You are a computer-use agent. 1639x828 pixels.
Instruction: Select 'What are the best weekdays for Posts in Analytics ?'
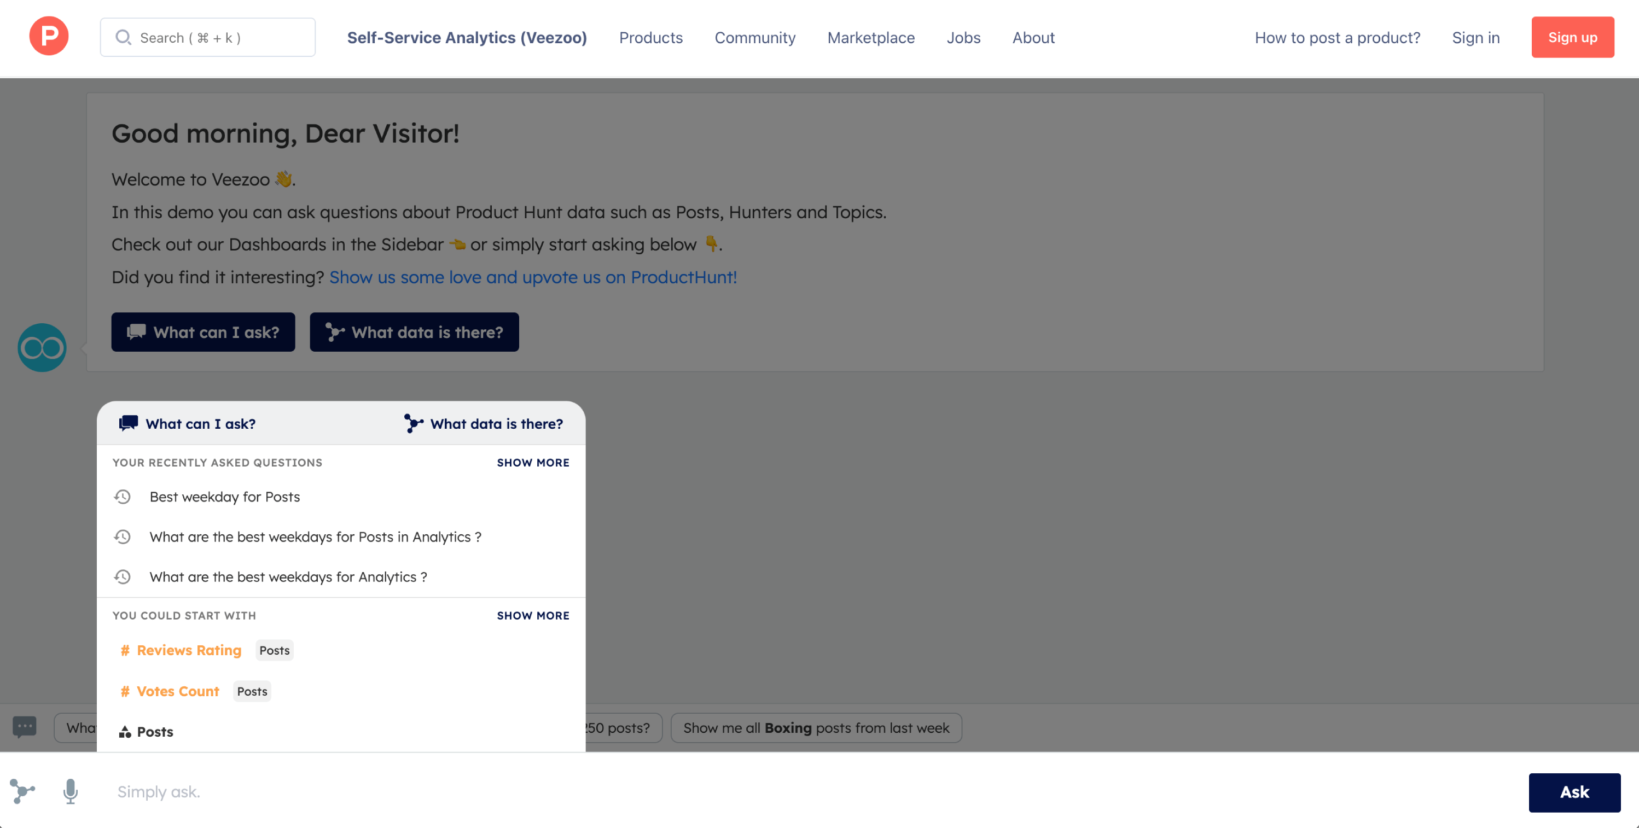click(x=341, y=537)
